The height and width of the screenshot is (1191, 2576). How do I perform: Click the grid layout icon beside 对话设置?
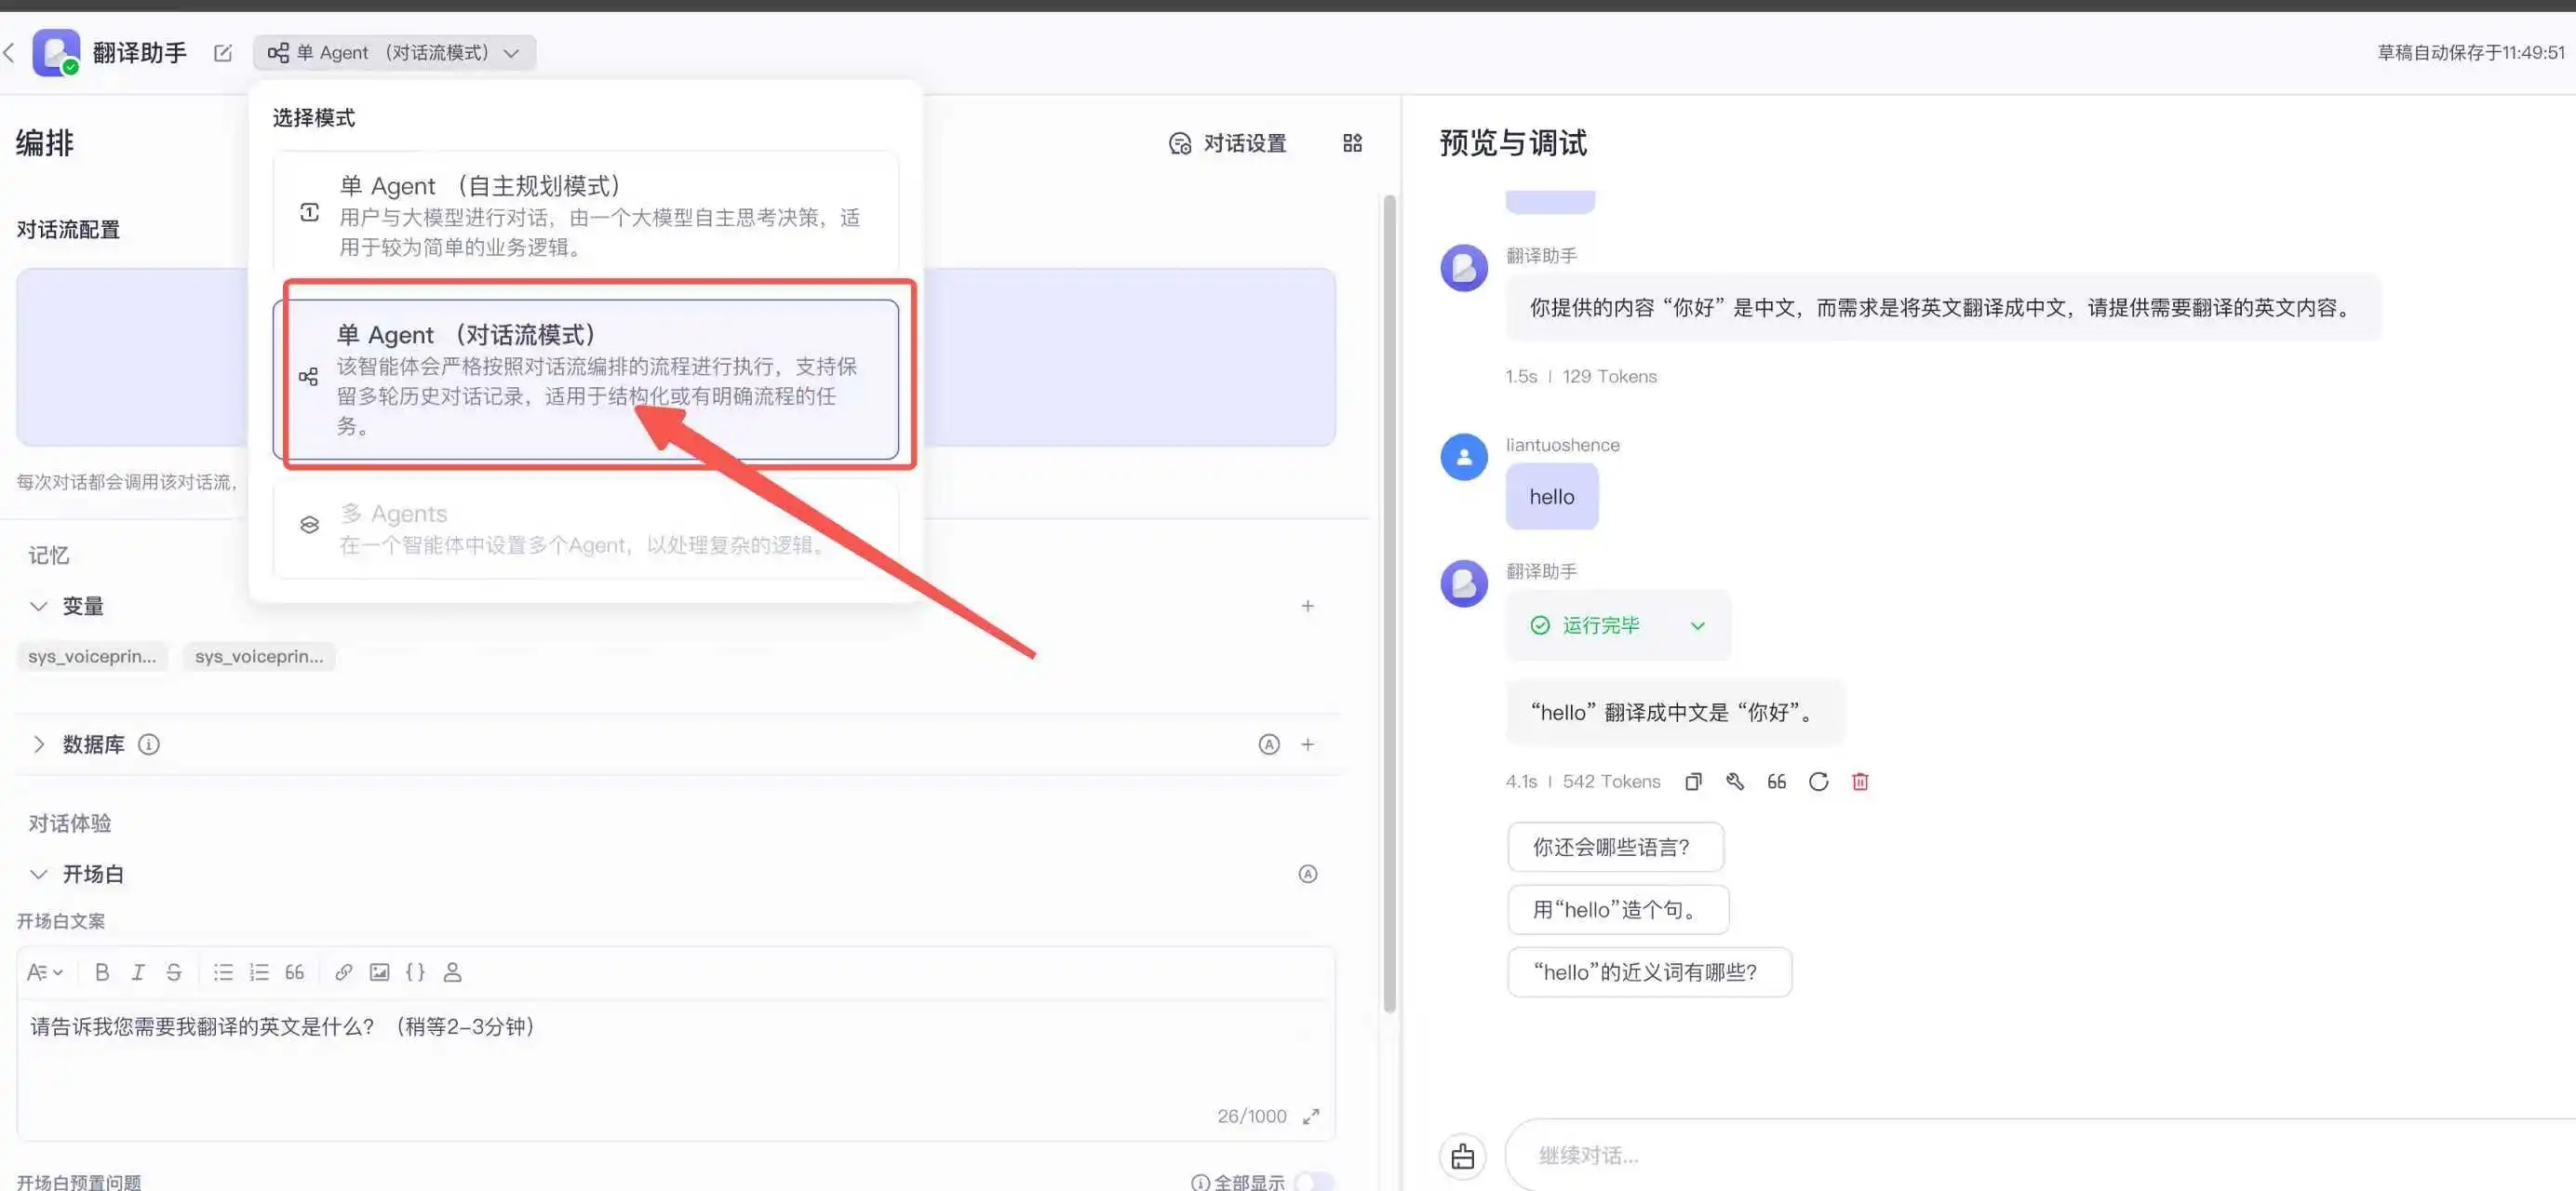(x=1352, y=143)
